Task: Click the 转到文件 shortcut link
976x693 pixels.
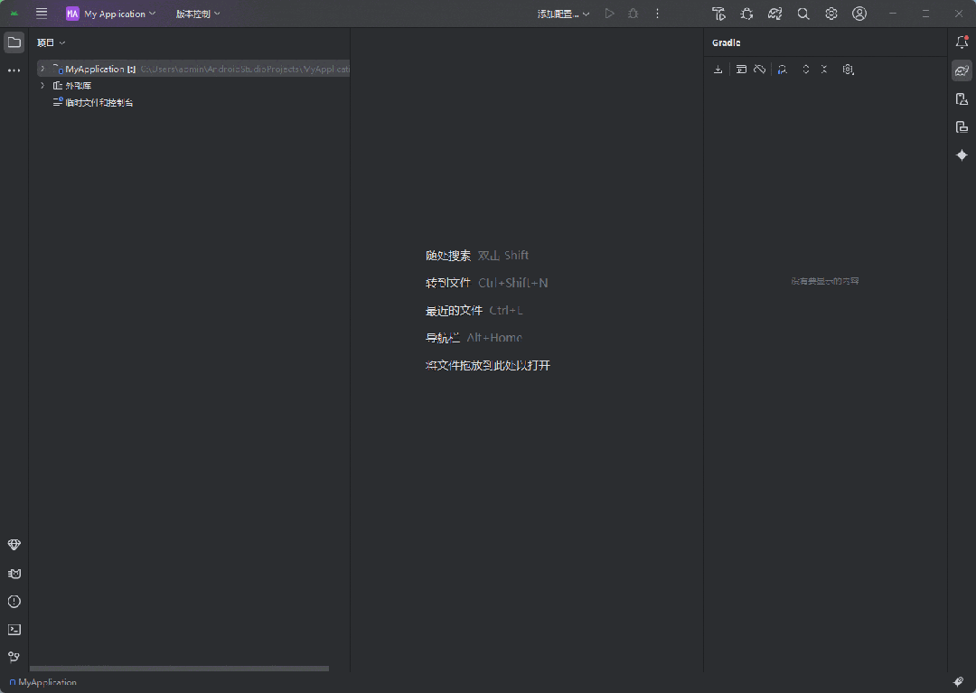Action: click(x=449, y=283)
